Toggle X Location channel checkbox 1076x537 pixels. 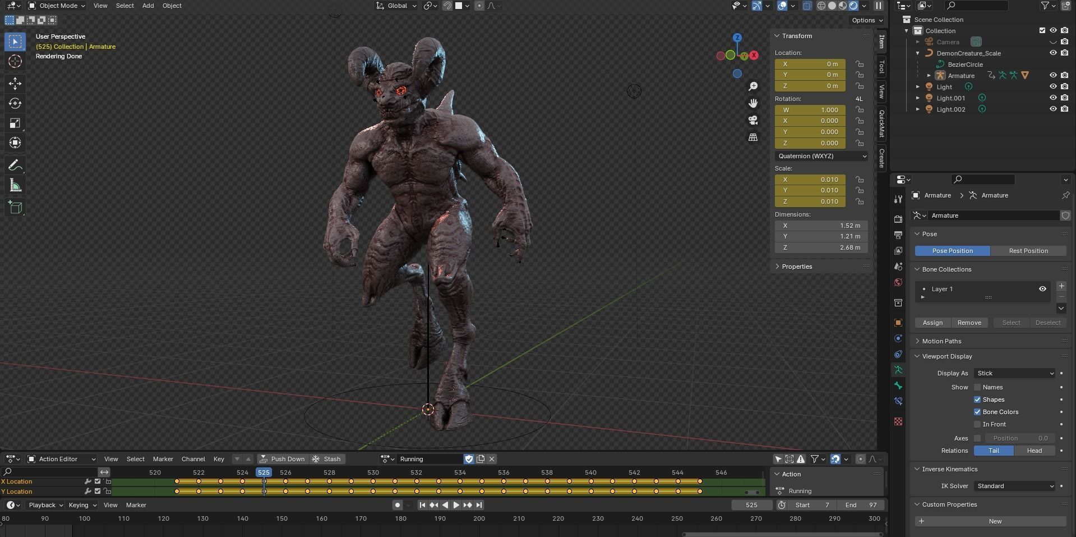click(x=98, y=481)
